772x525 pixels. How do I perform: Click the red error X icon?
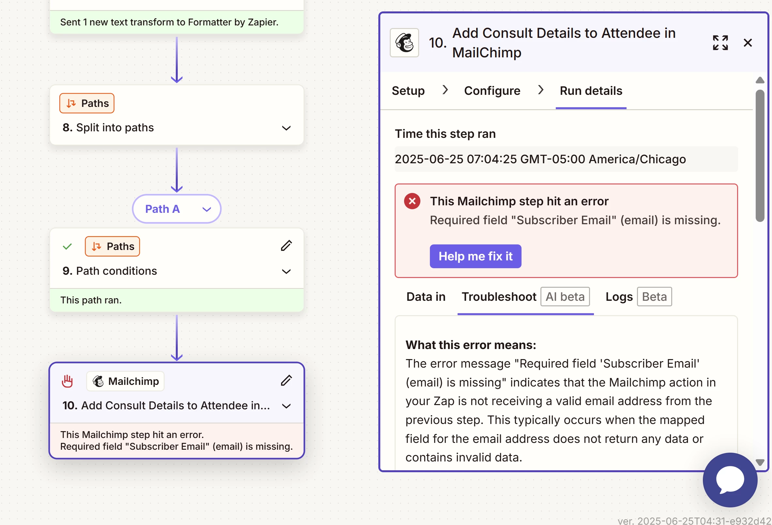[x=412, y=201]
